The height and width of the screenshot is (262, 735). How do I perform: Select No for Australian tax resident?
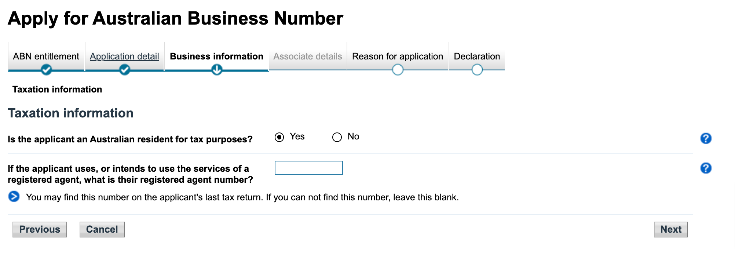pyautogui.click(x=337, y=137)
